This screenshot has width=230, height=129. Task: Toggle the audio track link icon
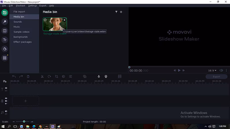pos(6,114)
